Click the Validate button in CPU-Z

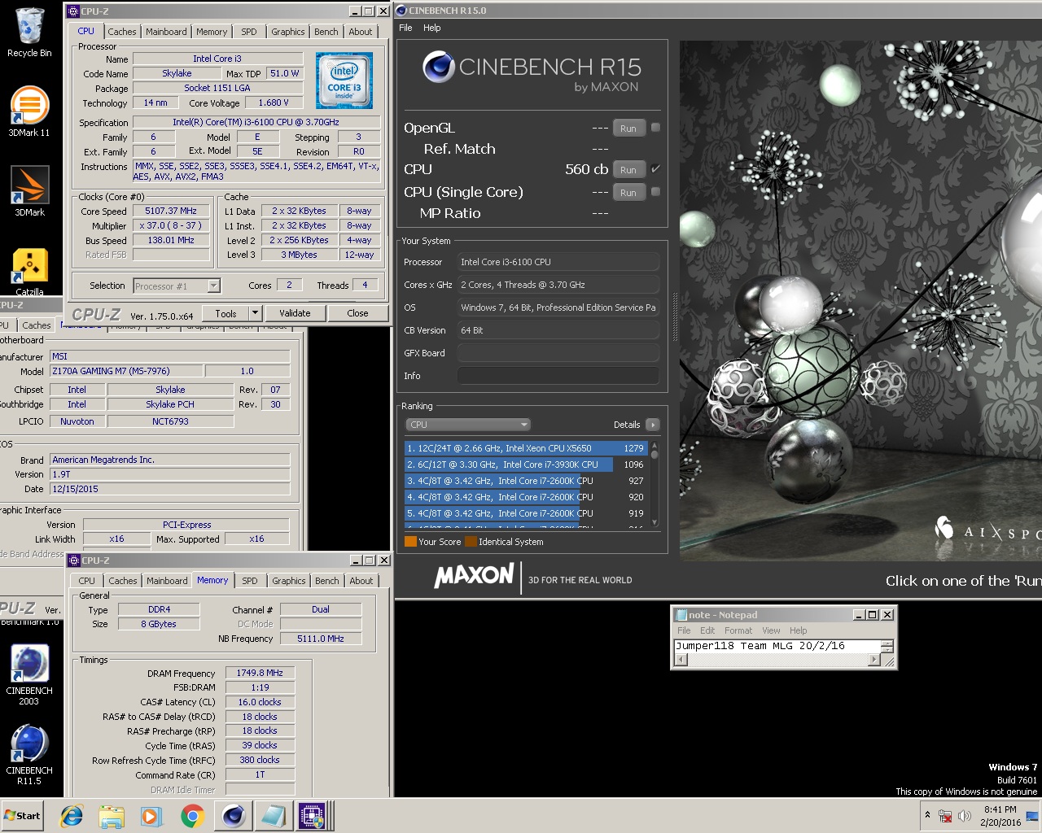[295, 313]
